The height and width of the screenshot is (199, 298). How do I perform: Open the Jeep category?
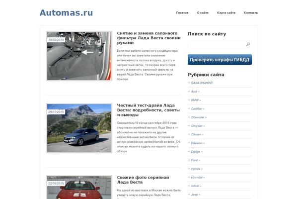195,195
